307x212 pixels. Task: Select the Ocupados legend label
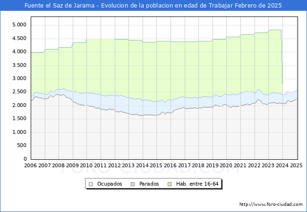click(109, 184)
